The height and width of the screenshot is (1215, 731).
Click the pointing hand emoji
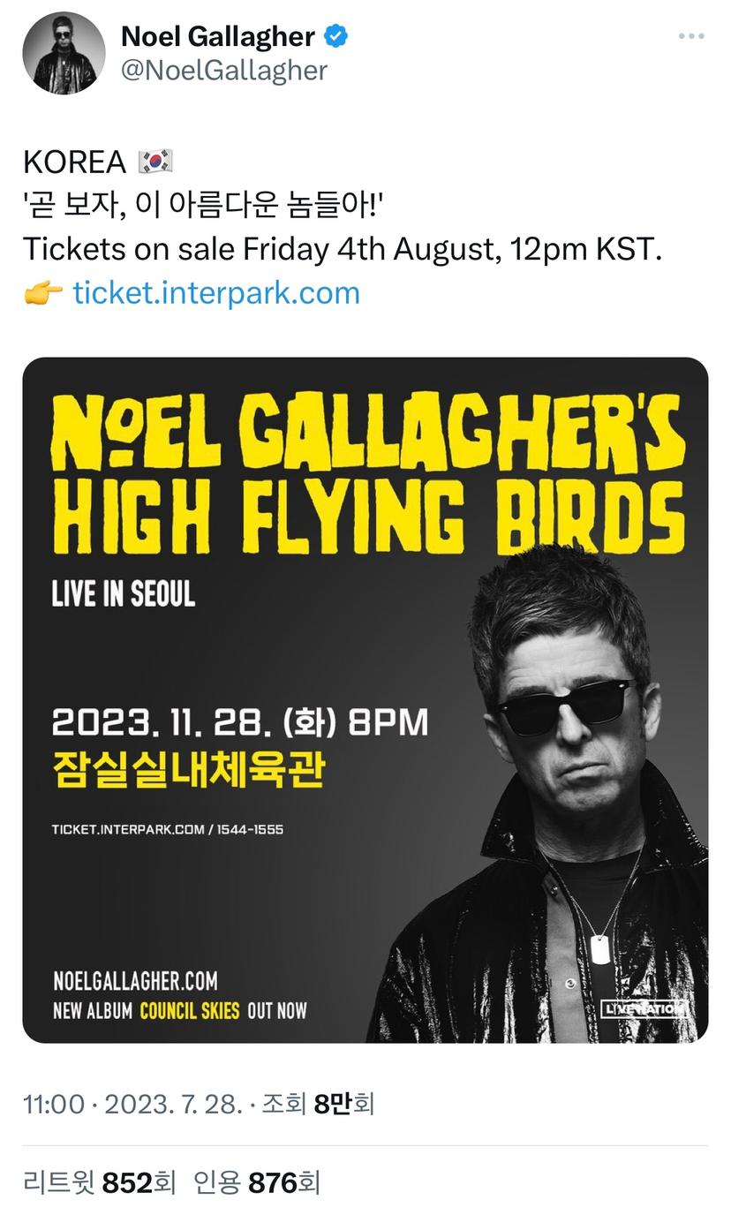42,292
